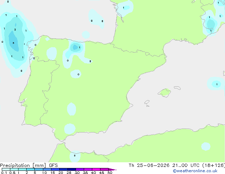The width and height of the screenshot is (225, 174).
Task: Open the weatheronline.co.uk copyright link
Action: (195, 171)
